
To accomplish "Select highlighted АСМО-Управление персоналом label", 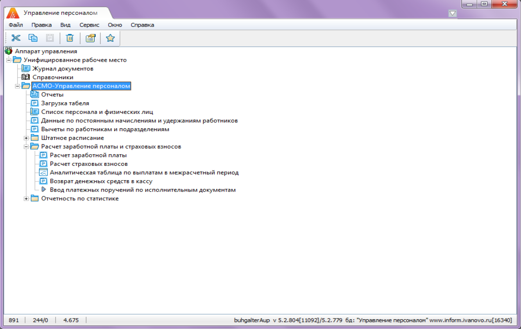I will coord(81,86).
